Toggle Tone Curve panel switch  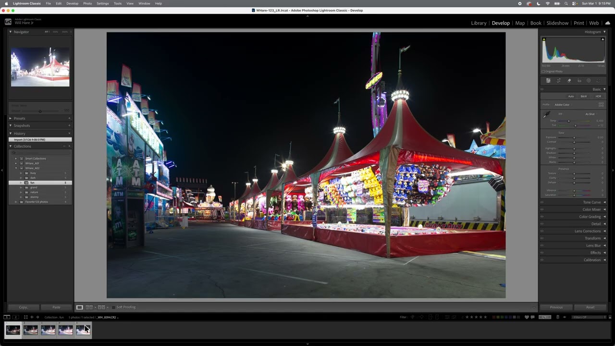[x=542, y=202]
